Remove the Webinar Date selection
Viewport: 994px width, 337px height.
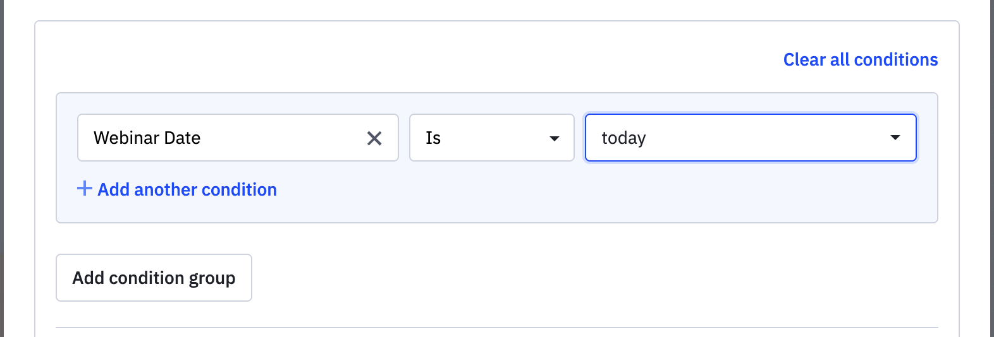click(x=374, y=138)
